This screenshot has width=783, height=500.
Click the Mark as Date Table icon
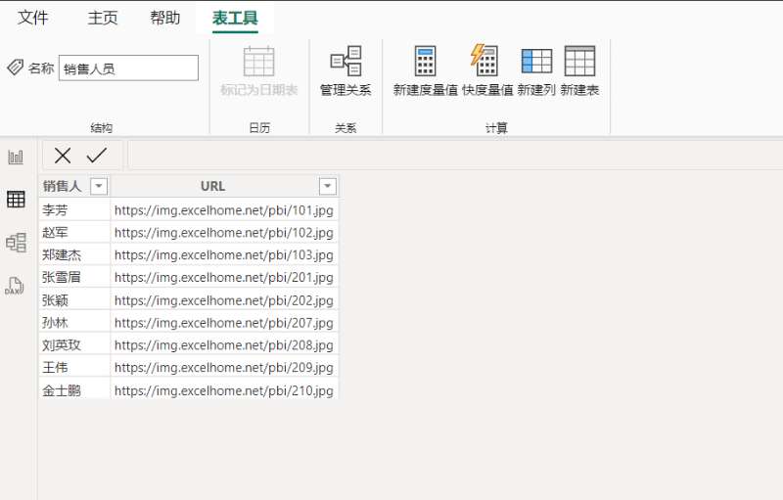click(258, 61)
